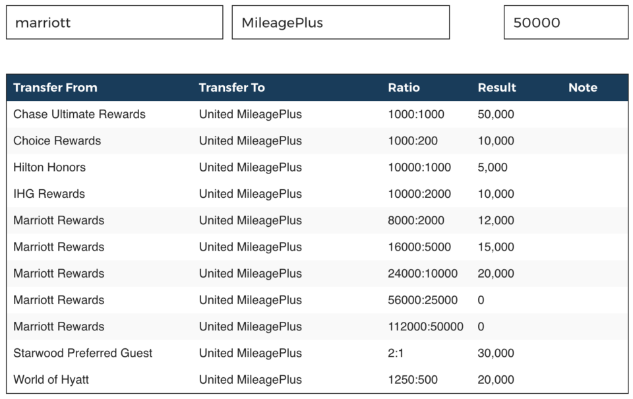633x399 pixels.
Task: Click the '50000' points amount field
Action: point(565,22)
